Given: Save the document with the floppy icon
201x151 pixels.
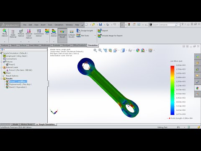Looking at the screenshot, I should 100,25.
